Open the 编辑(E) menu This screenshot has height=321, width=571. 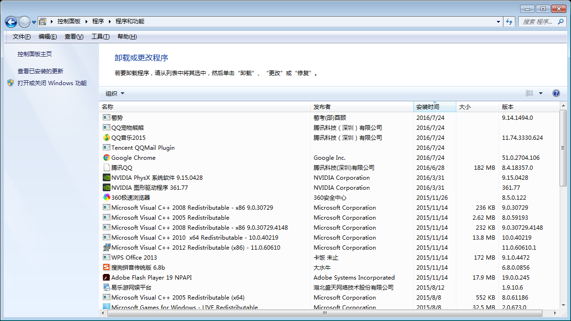48,37
